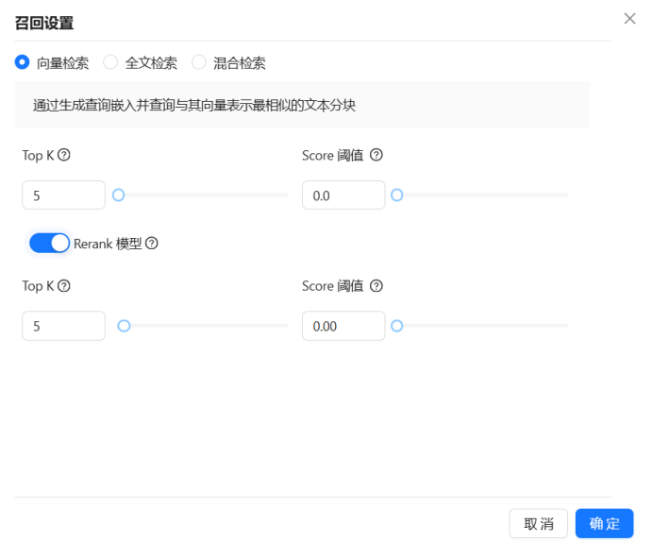Click help icon next to Rerank 模型
The image size is (653, 542).
152,244
